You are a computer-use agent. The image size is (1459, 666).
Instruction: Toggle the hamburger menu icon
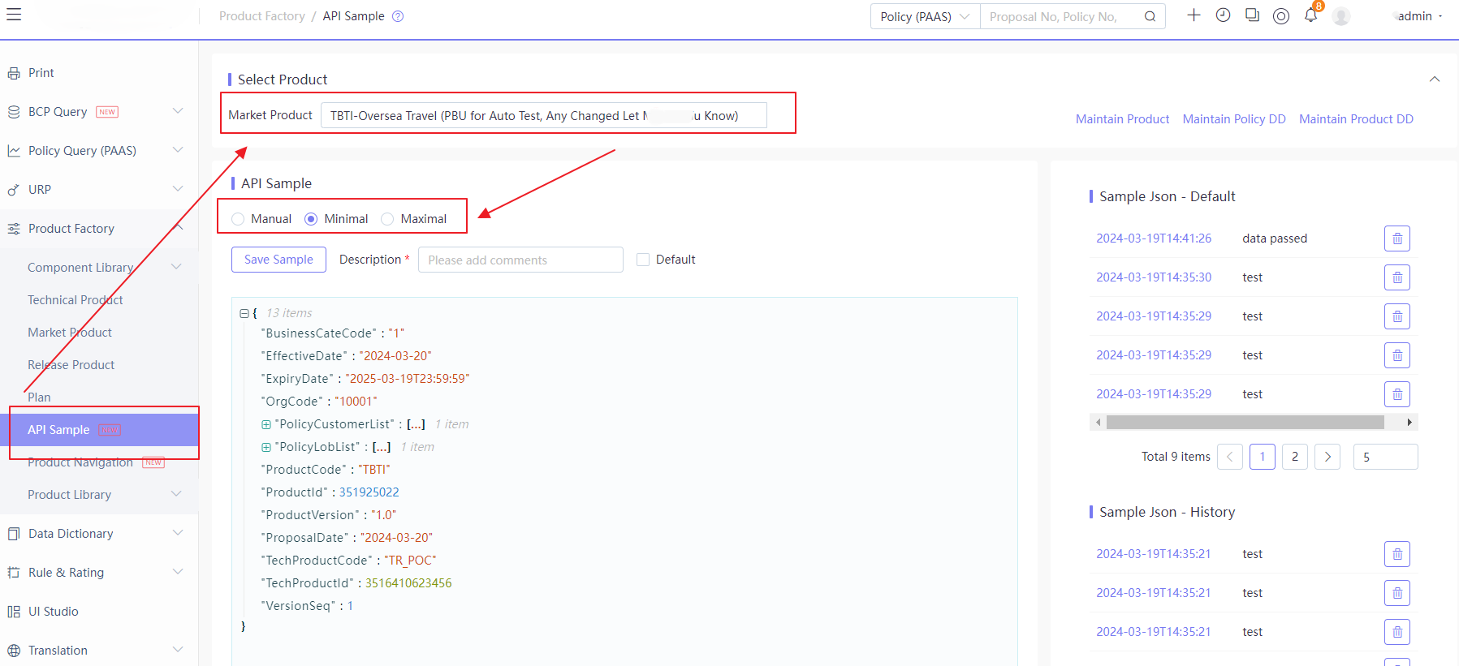[x=14, y=15]
